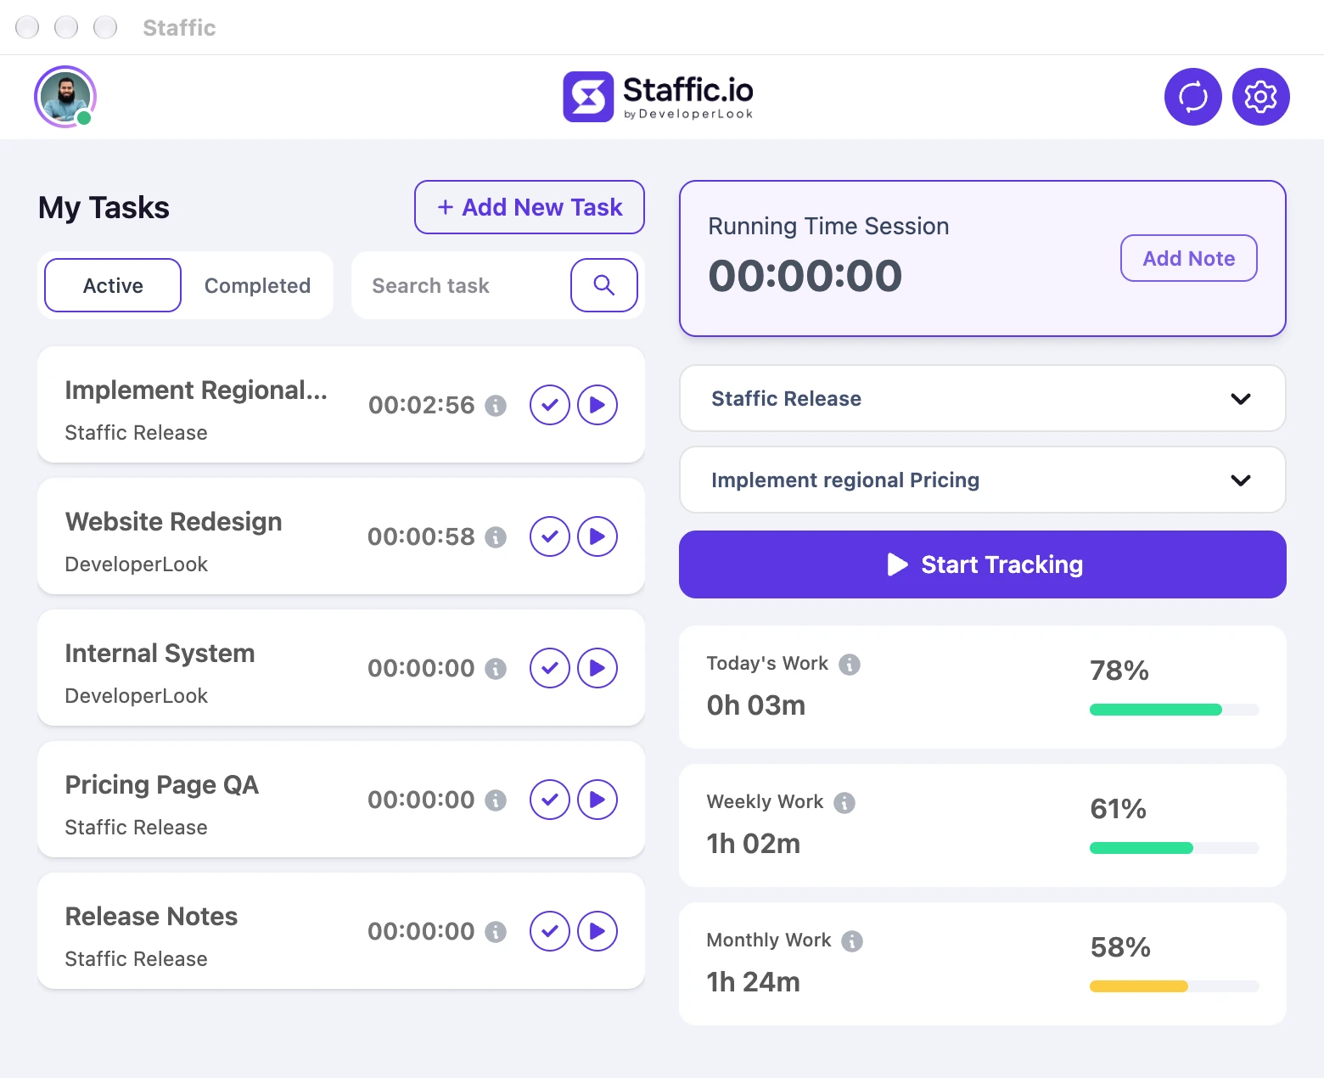
Task: Click the Monthly Work progress bar
Action: tap(1175, 986)
